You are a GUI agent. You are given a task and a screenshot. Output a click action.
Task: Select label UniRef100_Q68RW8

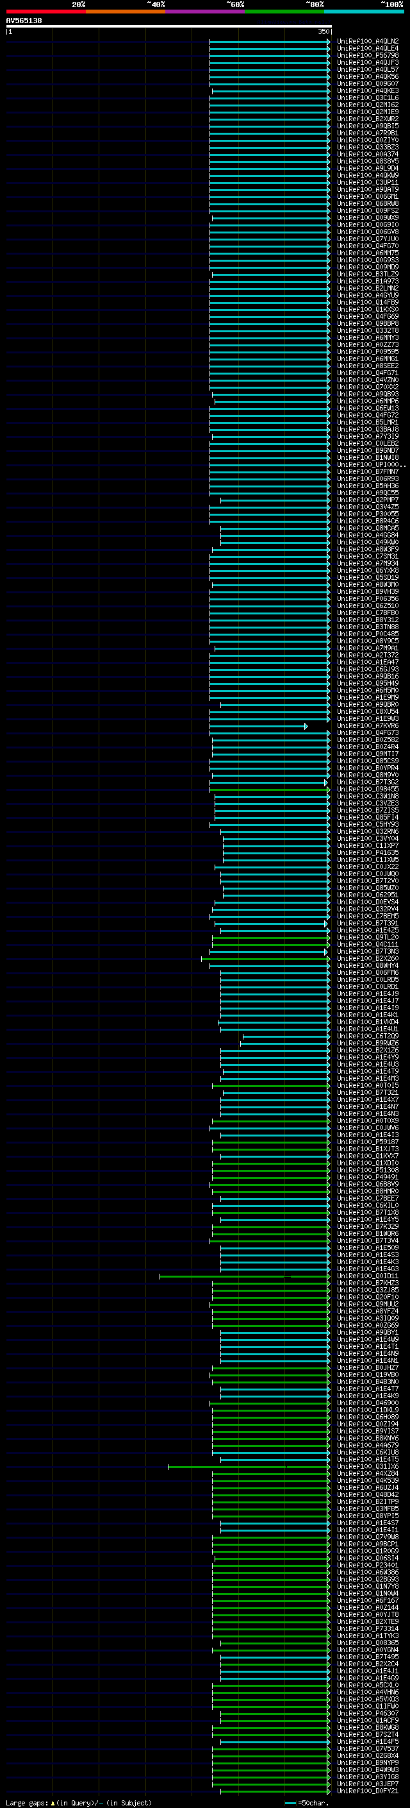click(x=367, y=203)
